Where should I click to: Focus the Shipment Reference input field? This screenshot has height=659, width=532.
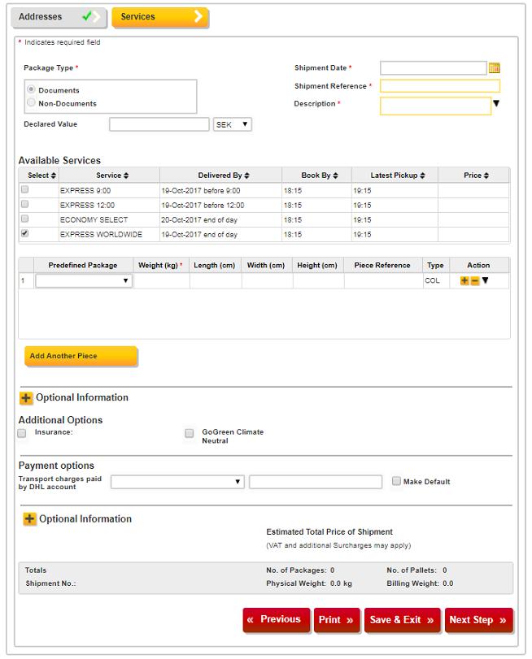[440, 86]
